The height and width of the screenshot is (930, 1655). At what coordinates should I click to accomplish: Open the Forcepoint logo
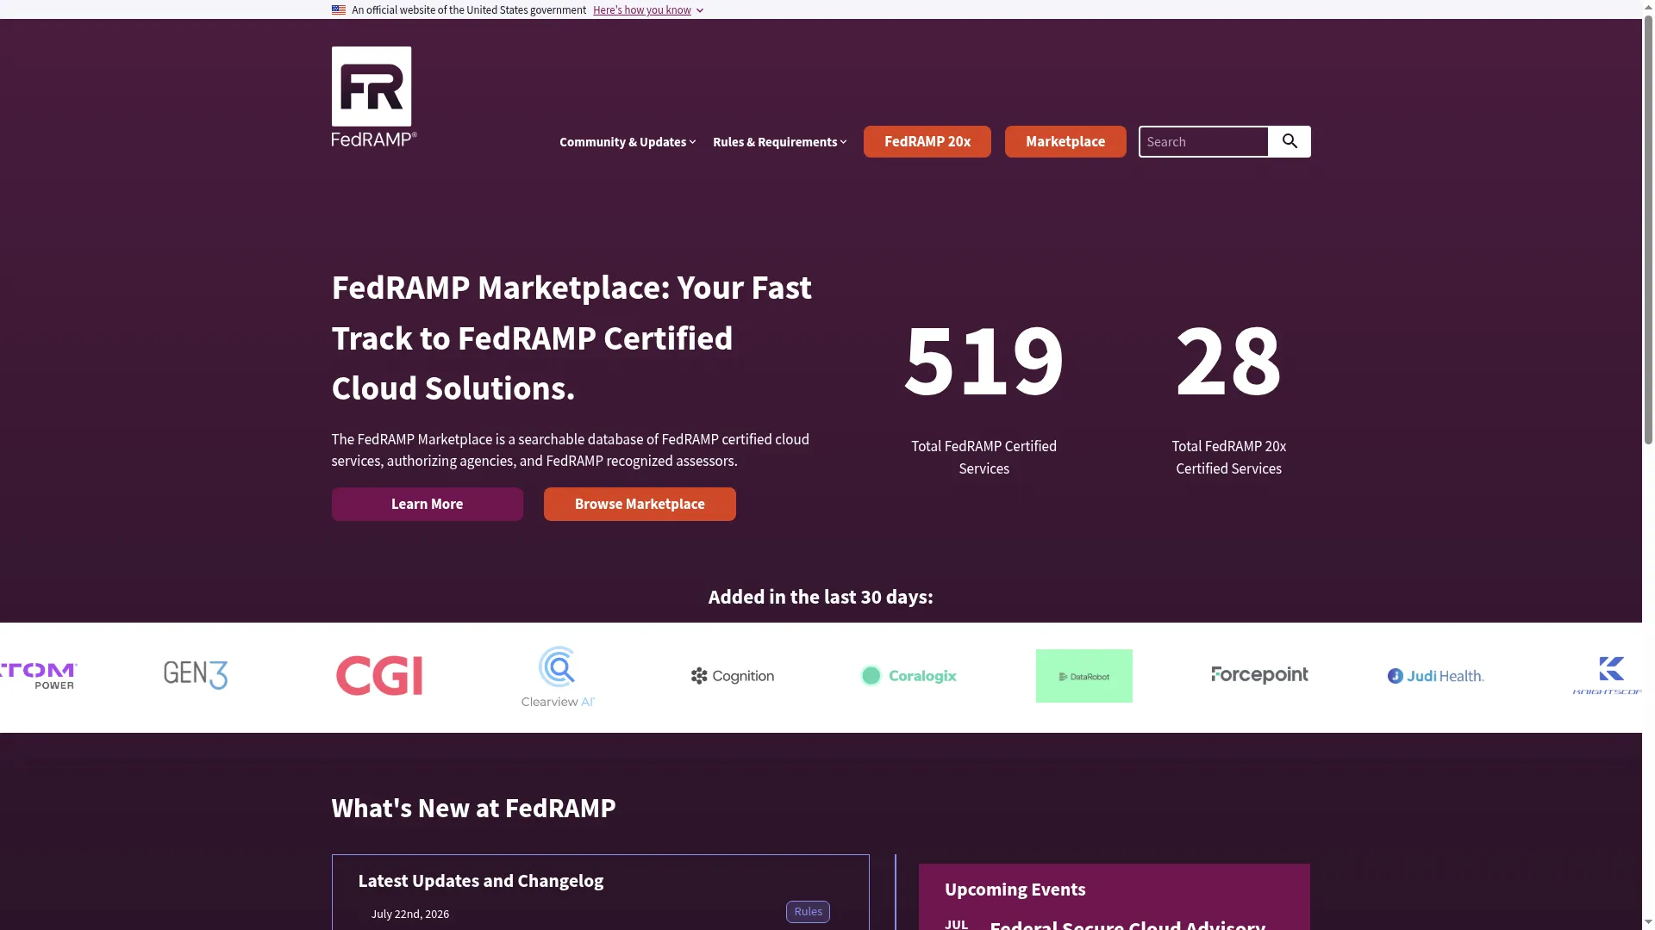point(1259,675)
